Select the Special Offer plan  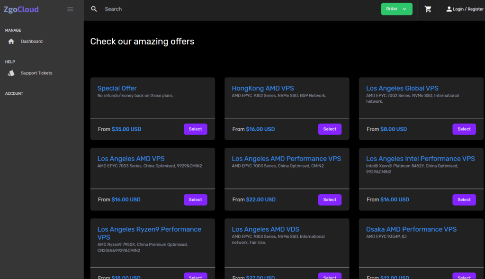(x=195, y=129)
